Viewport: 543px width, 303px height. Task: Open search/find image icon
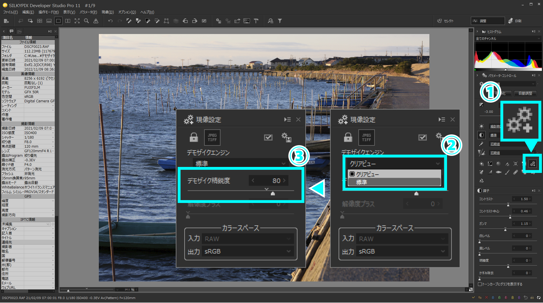click(x=270, y=21)
